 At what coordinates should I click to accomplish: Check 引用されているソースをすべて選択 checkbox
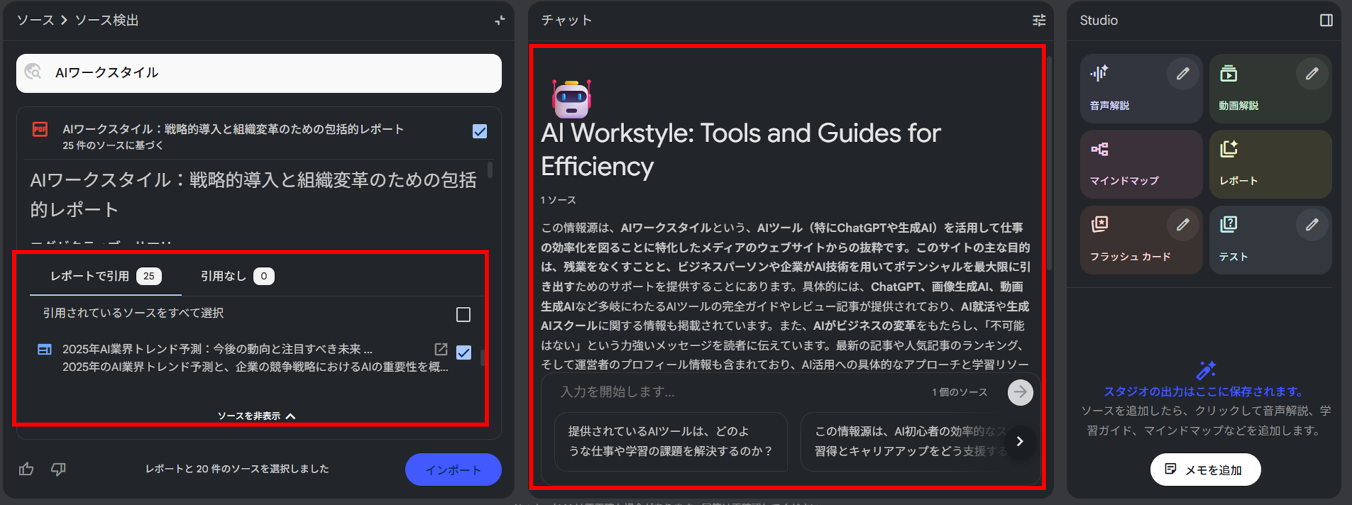tap(463, 314)
